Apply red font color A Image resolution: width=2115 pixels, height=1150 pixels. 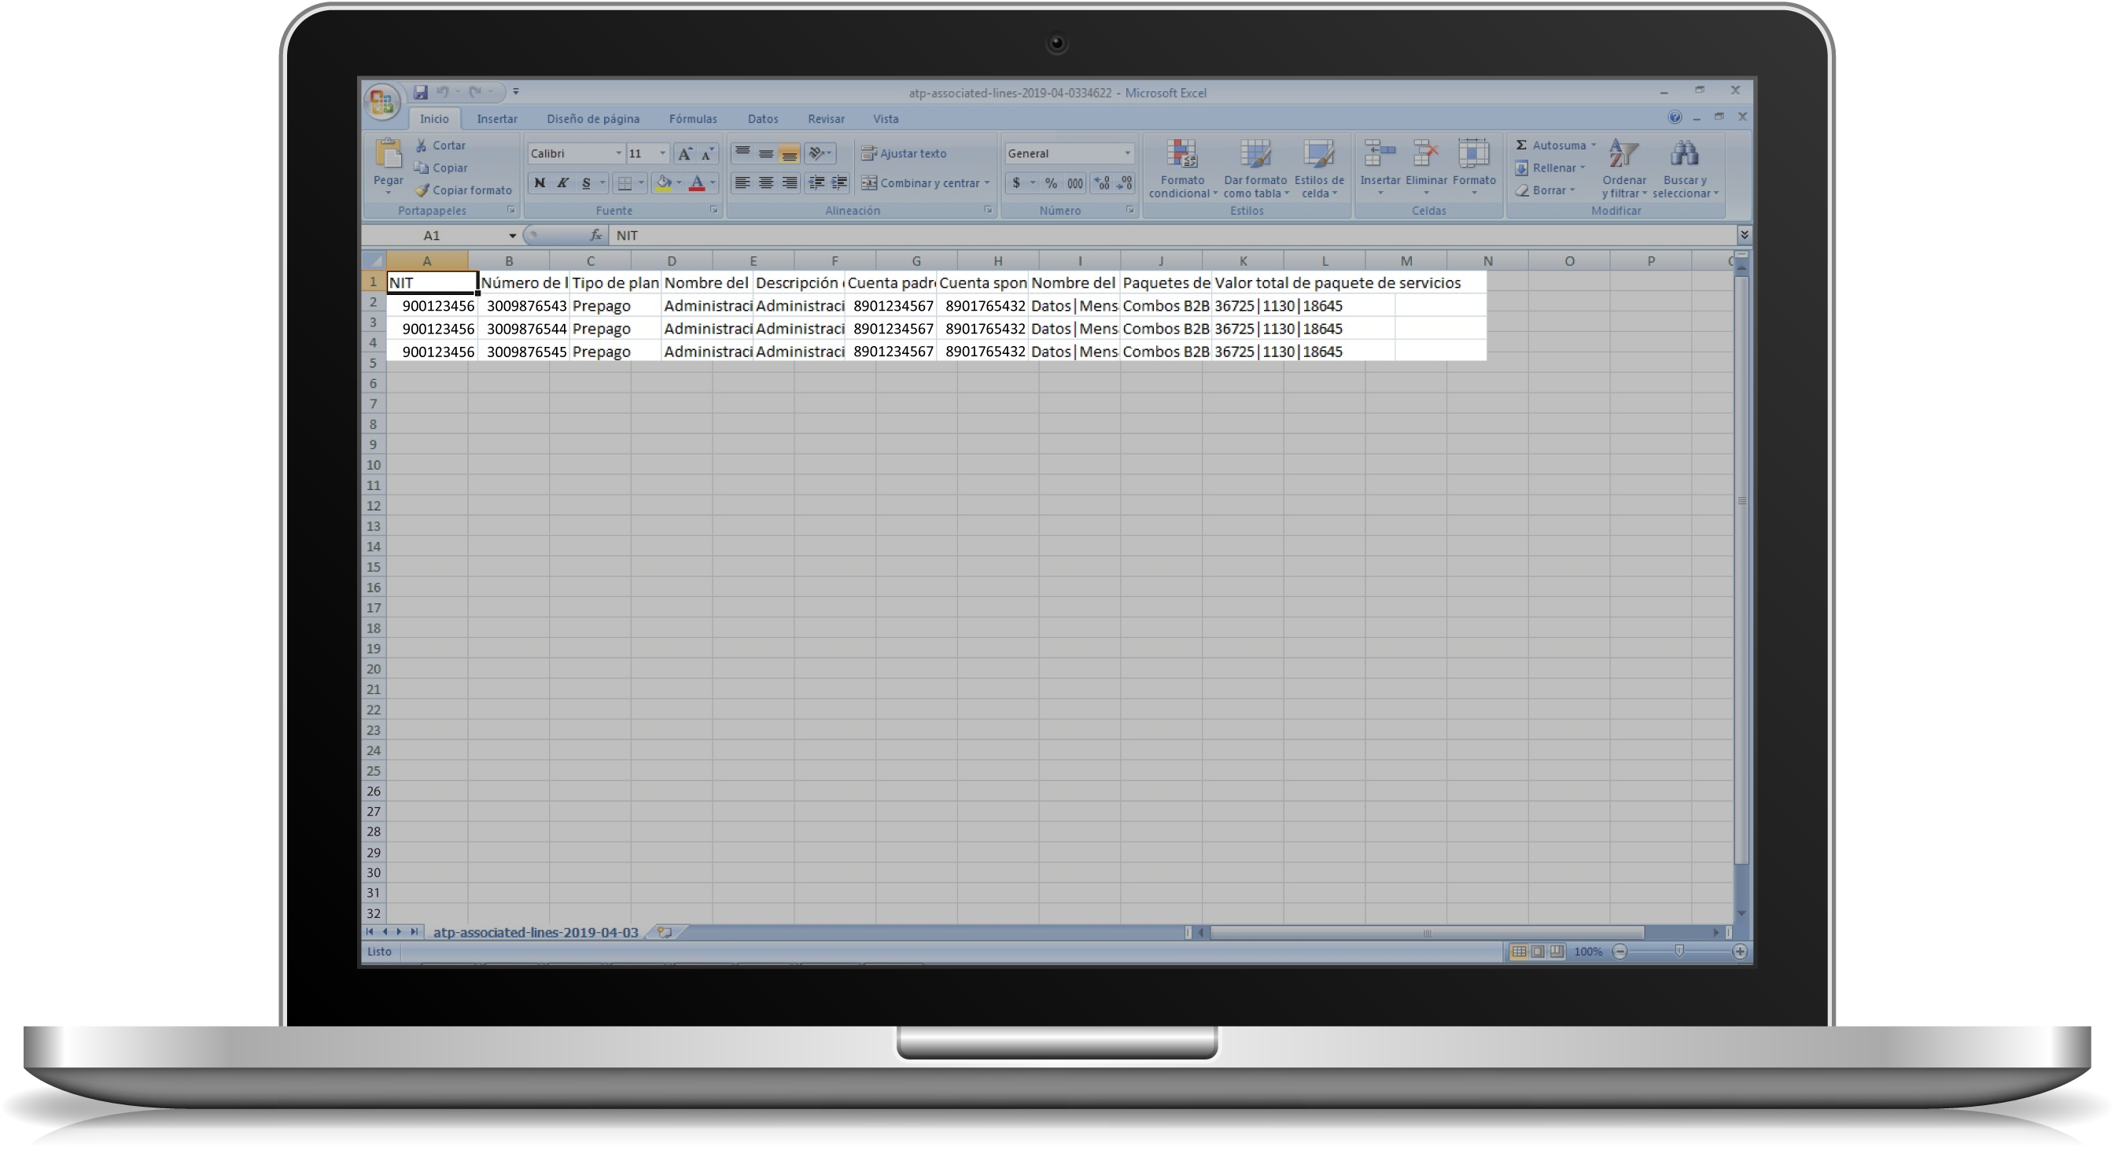pyautogui.click(x=697, y=183)
